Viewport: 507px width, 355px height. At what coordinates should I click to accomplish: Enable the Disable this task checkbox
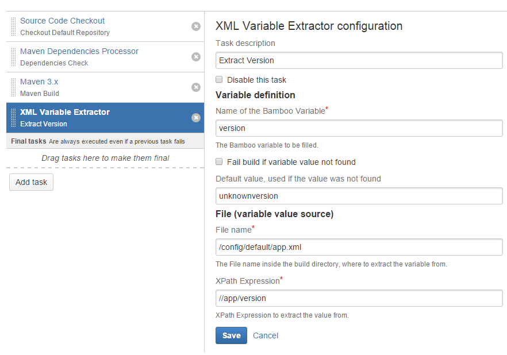coord(219,79)
